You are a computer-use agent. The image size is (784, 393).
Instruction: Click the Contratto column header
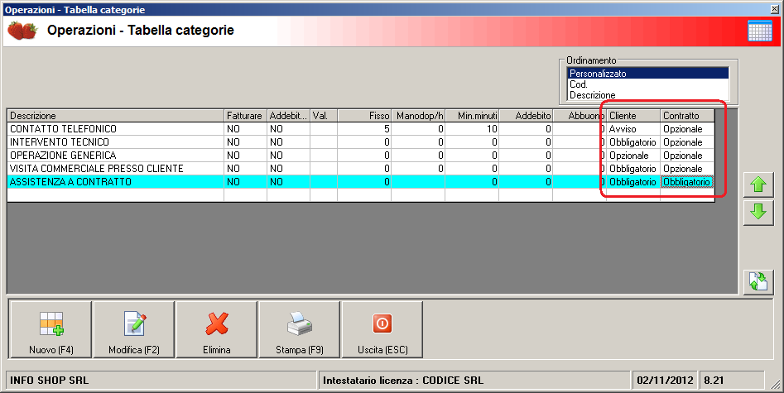point(687,116)
